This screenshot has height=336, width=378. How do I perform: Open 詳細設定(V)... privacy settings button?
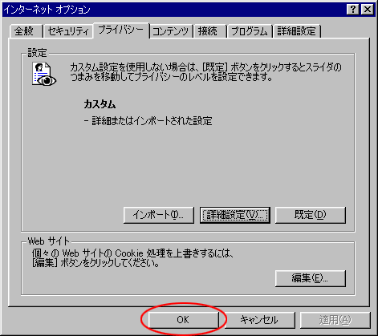click(235, 215)
